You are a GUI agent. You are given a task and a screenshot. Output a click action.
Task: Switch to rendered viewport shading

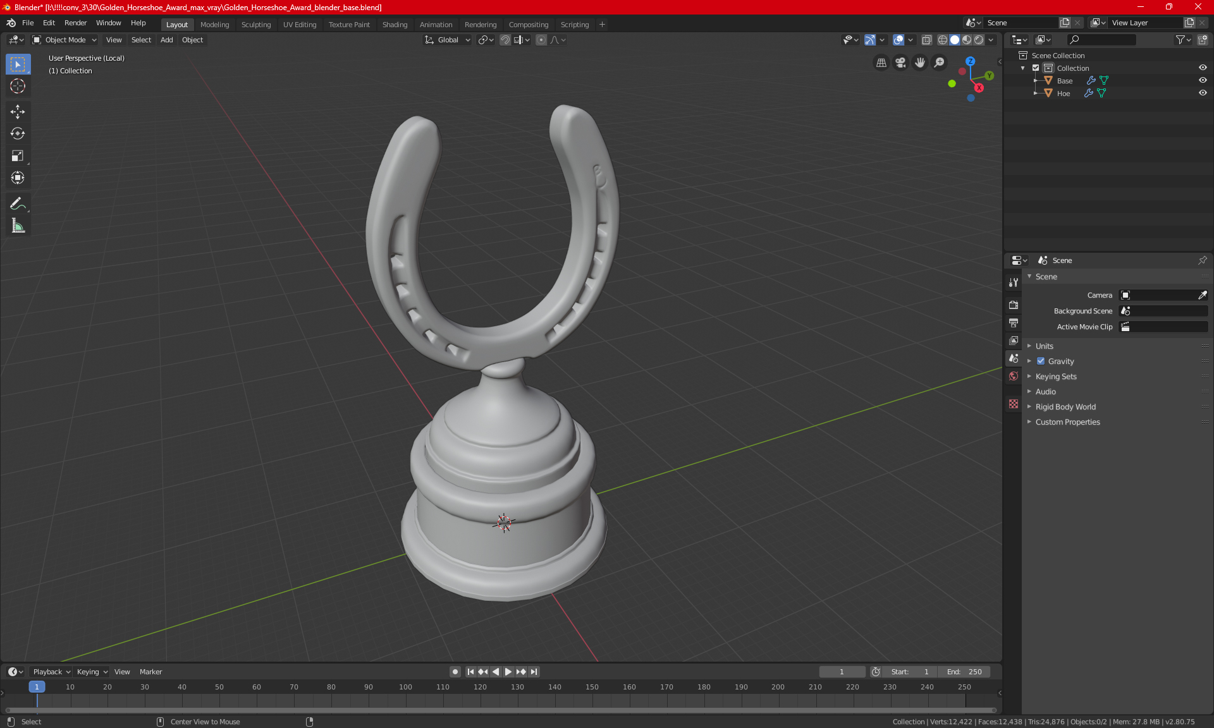979,40
